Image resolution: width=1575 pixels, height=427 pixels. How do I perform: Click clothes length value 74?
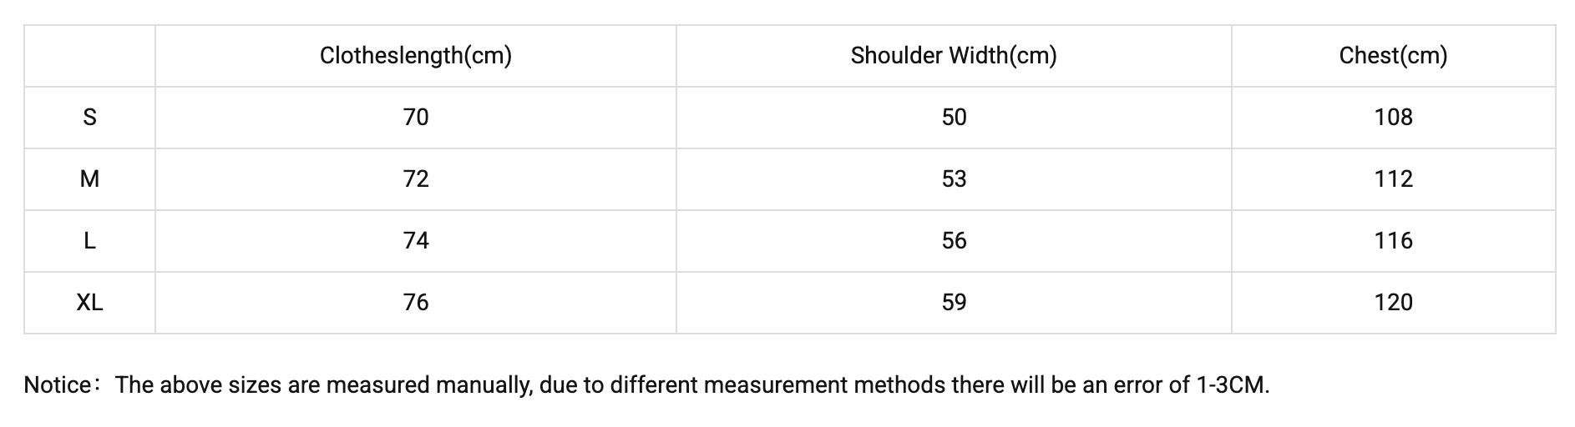pos(415,241)
